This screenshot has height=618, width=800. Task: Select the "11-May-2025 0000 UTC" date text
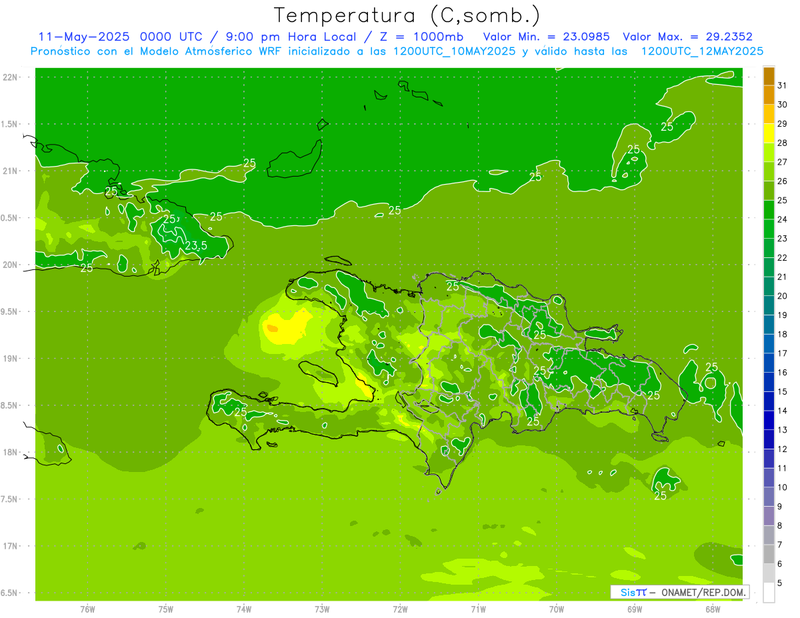[x=123, y=37]
